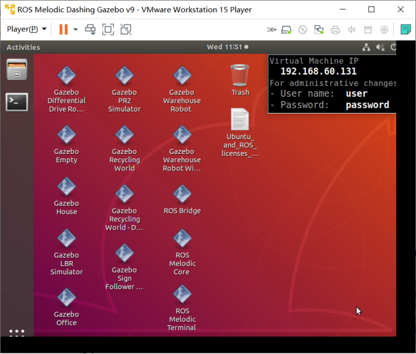Open the power options dropdown arrow beside pause
Screen dimensions: 416x354
coord(76,29)
